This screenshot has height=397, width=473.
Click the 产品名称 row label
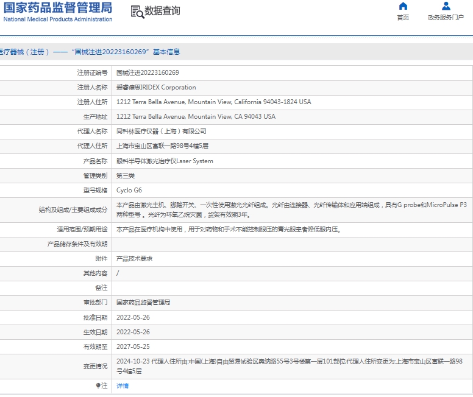coord(95,161)
